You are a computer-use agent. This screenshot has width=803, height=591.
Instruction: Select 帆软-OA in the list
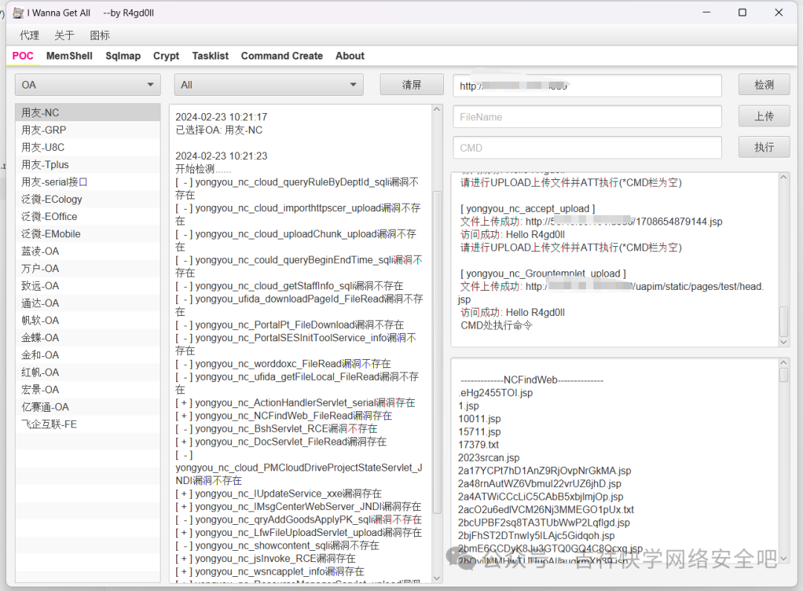pyautogui.click(x=88, y=320)
